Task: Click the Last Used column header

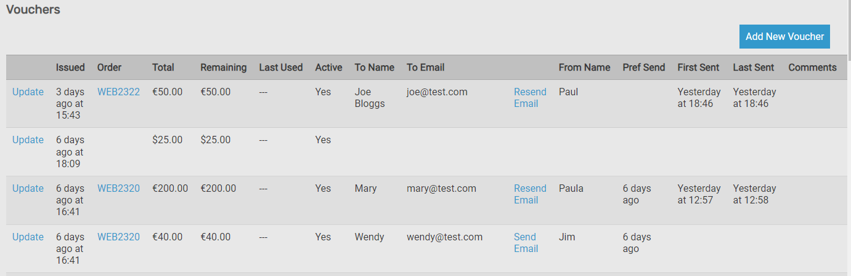Action: click(280, 67)
